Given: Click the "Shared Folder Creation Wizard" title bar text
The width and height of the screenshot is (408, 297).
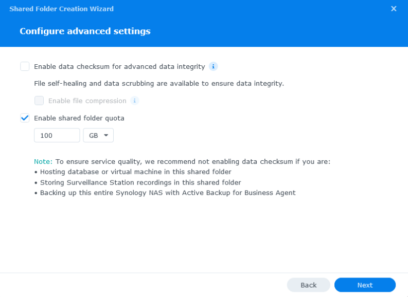Looking at the screenshot, I should (61, 9).
